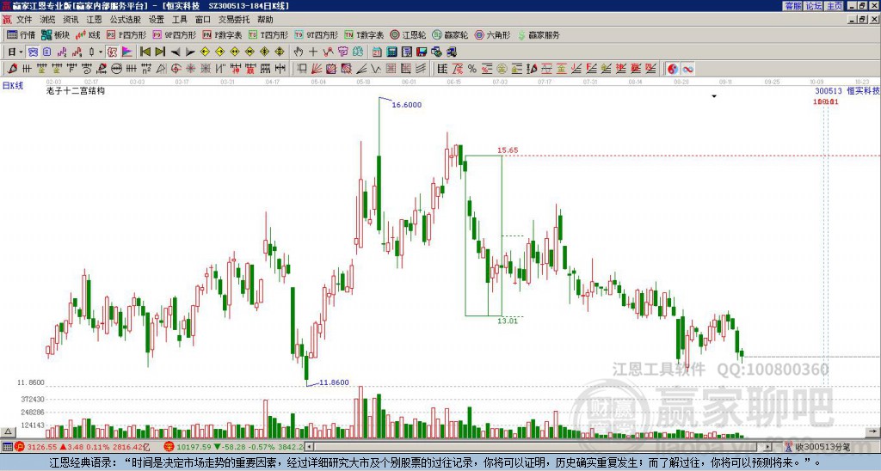This screenshot has height=471, width=881.
Task: Click the up-triangle button beside volume pane
Action: tap(8, 431)
